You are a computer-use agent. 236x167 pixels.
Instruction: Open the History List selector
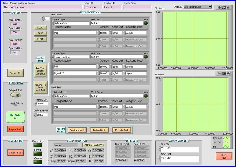[x=42, y=103]
